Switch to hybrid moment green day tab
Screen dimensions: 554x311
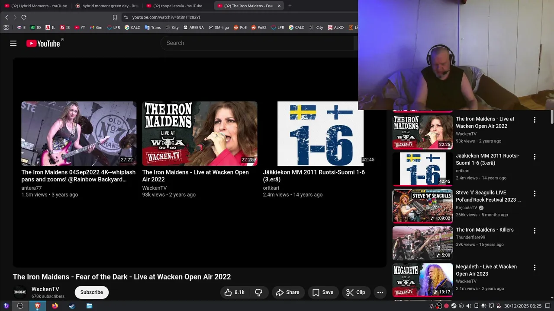tap(107, 6)
